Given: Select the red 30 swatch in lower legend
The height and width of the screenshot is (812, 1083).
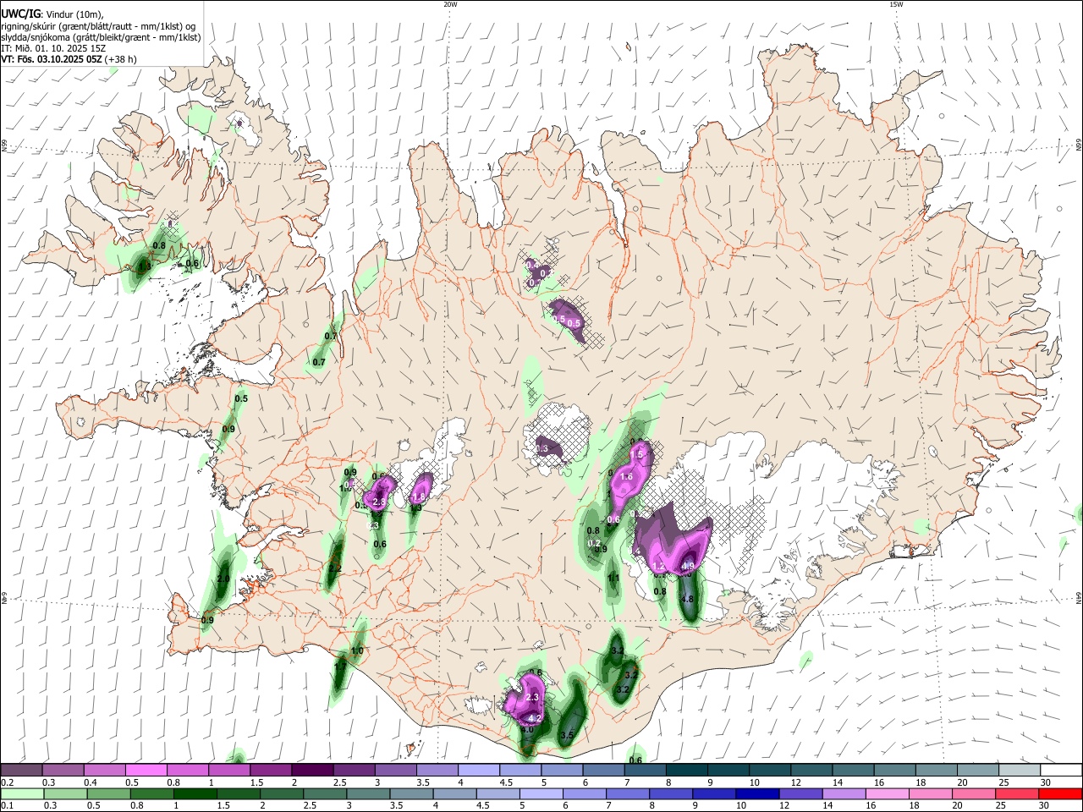Looking at the screenshot, I should click(x=1060, y=794).
